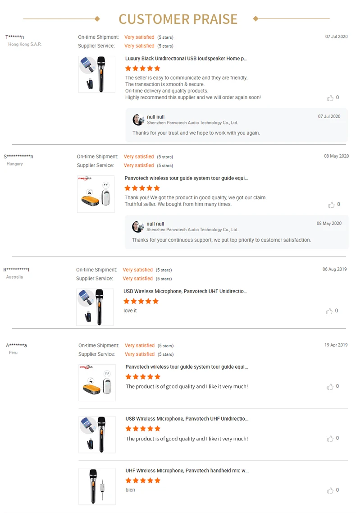Like the Hong Kong buyer's review
The height and width of the screenshot is (513, 356).
(x=331, y=98)
